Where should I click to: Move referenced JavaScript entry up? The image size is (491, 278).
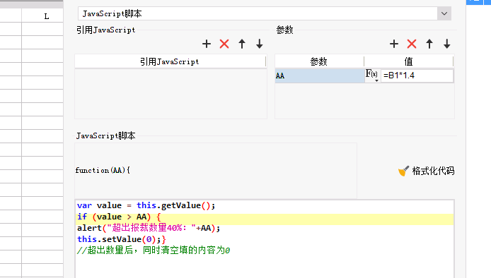(242, 44)
